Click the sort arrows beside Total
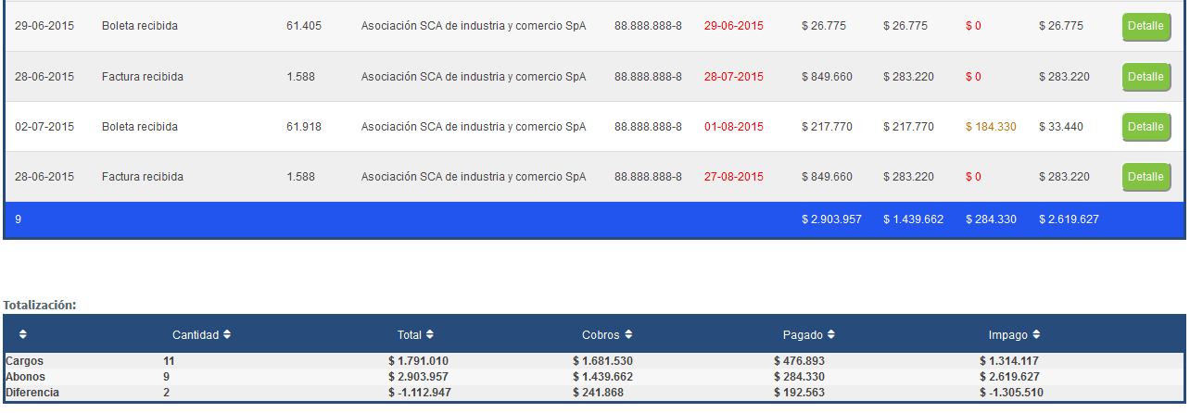The height and width of the screenshot is (413, 1190). (430, 334)
